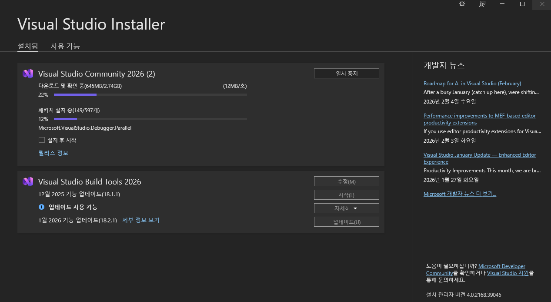Click the Visual Studio Build Tools 2026 logo icon
Screen dimensions: 551x302
[x=28, y=182]
